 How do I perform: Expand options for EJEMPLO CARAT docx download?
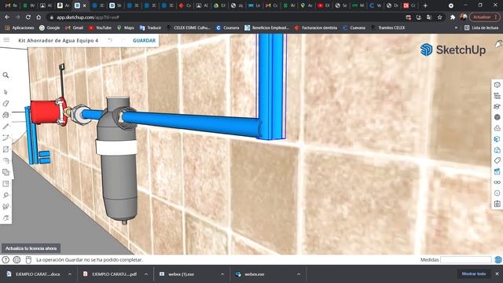click(70, 274)
